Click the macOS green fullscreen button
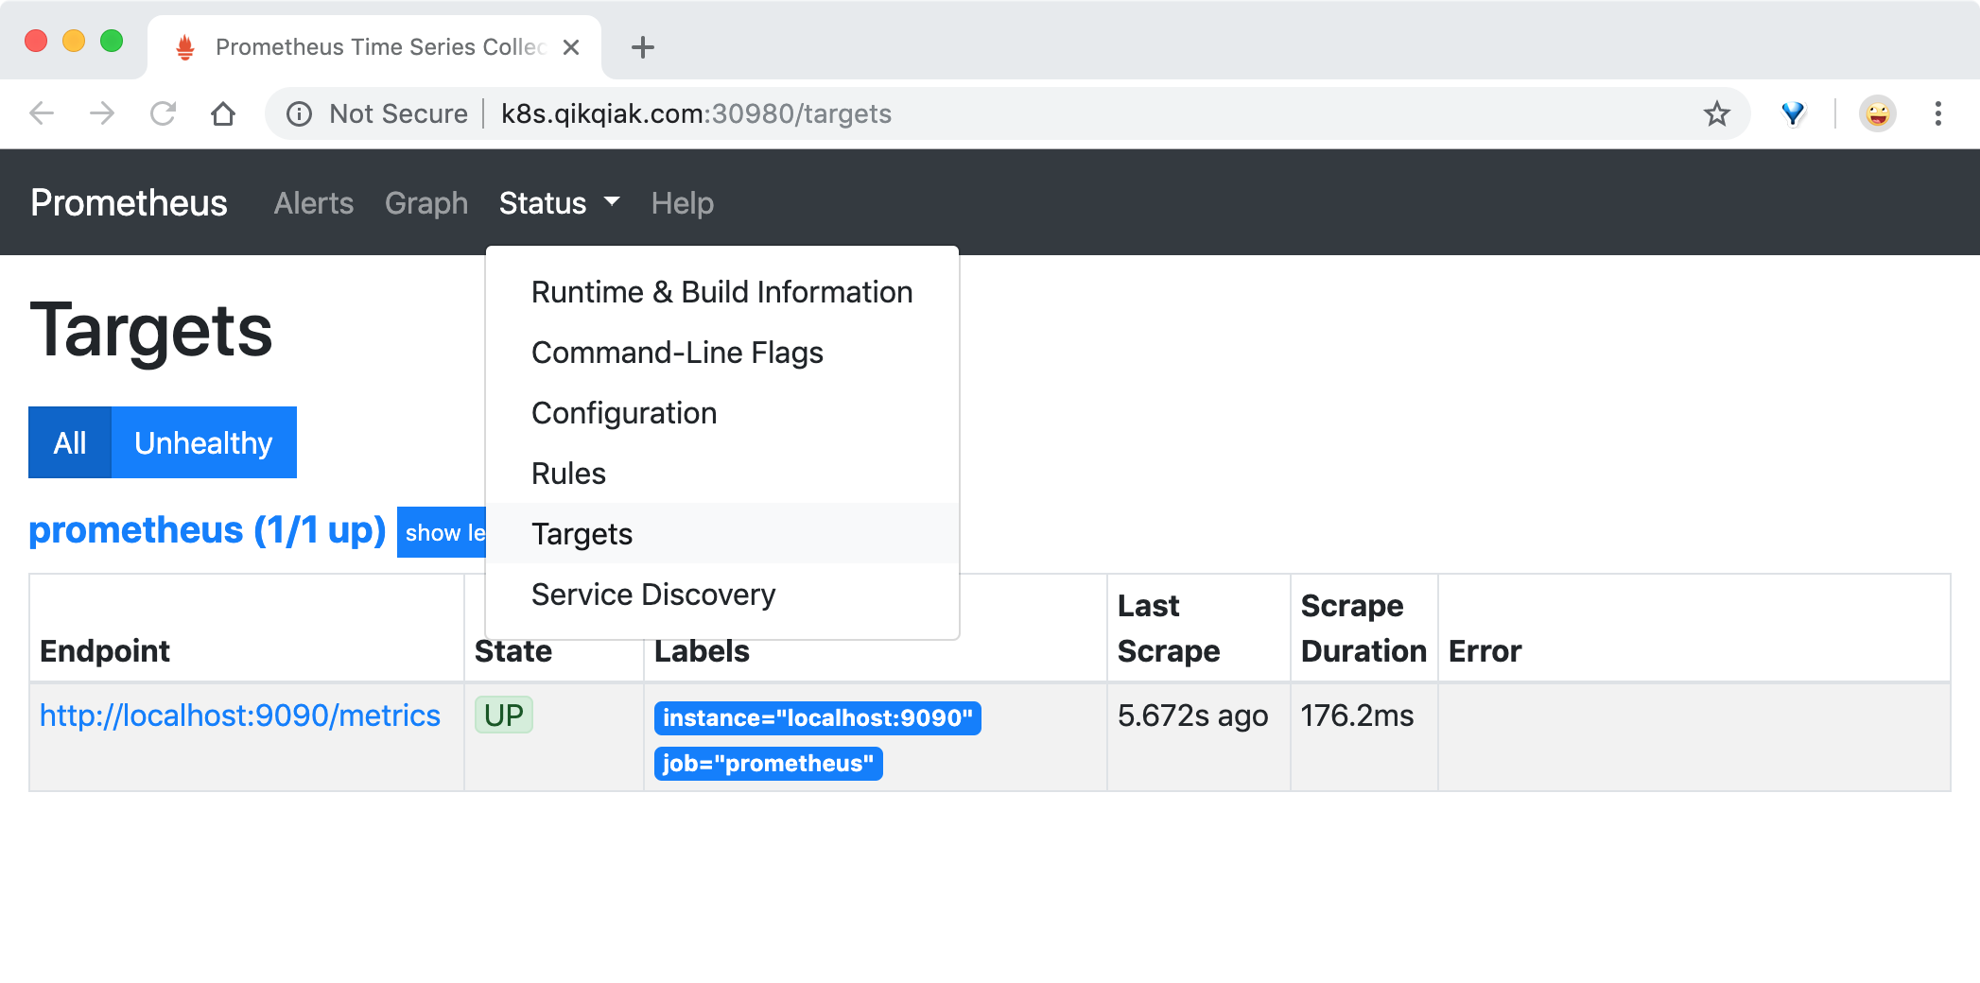1980x983 pixels. pos(112,41)
